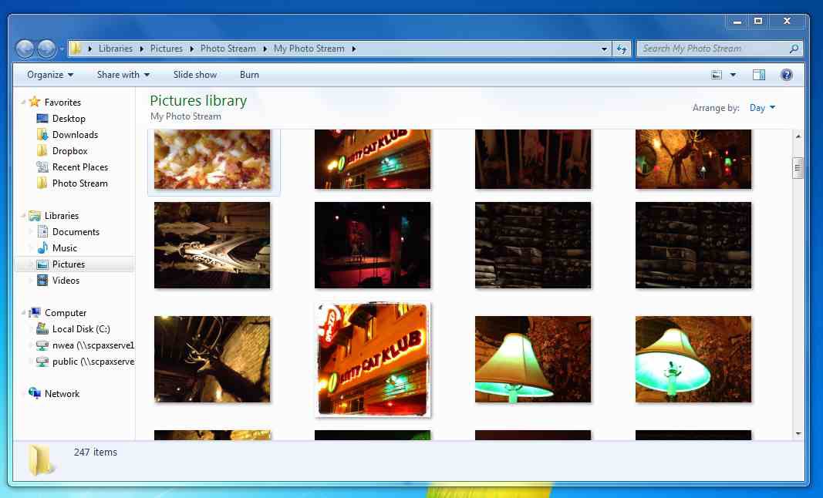
Task: Click the Recent Places icon
Action: click(42, 167)
